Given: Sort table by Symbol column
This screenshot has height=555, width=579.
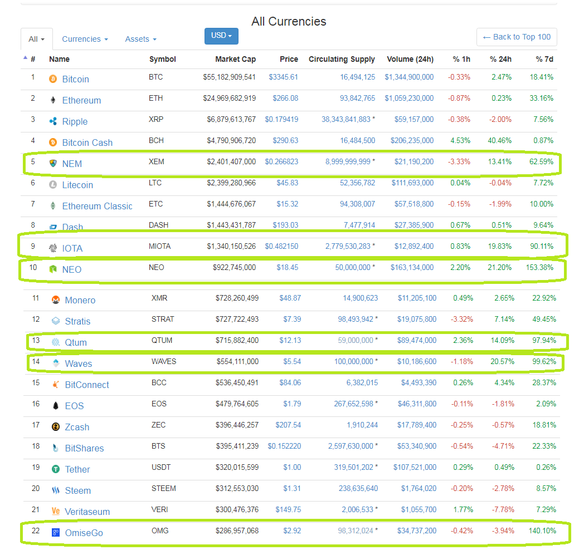Looking at the screenshot, I should (163, 59).
